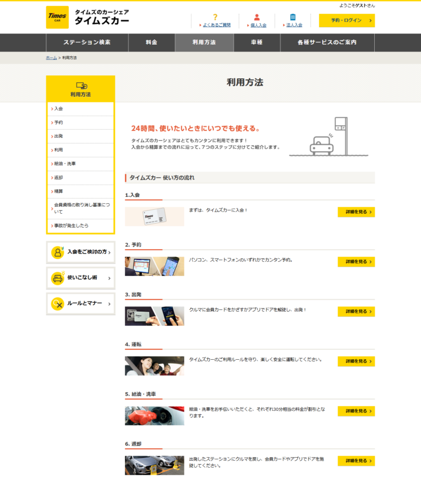Open 各種サービスのご案内 menu
This screenshot has width=421, height=478.
327,42
